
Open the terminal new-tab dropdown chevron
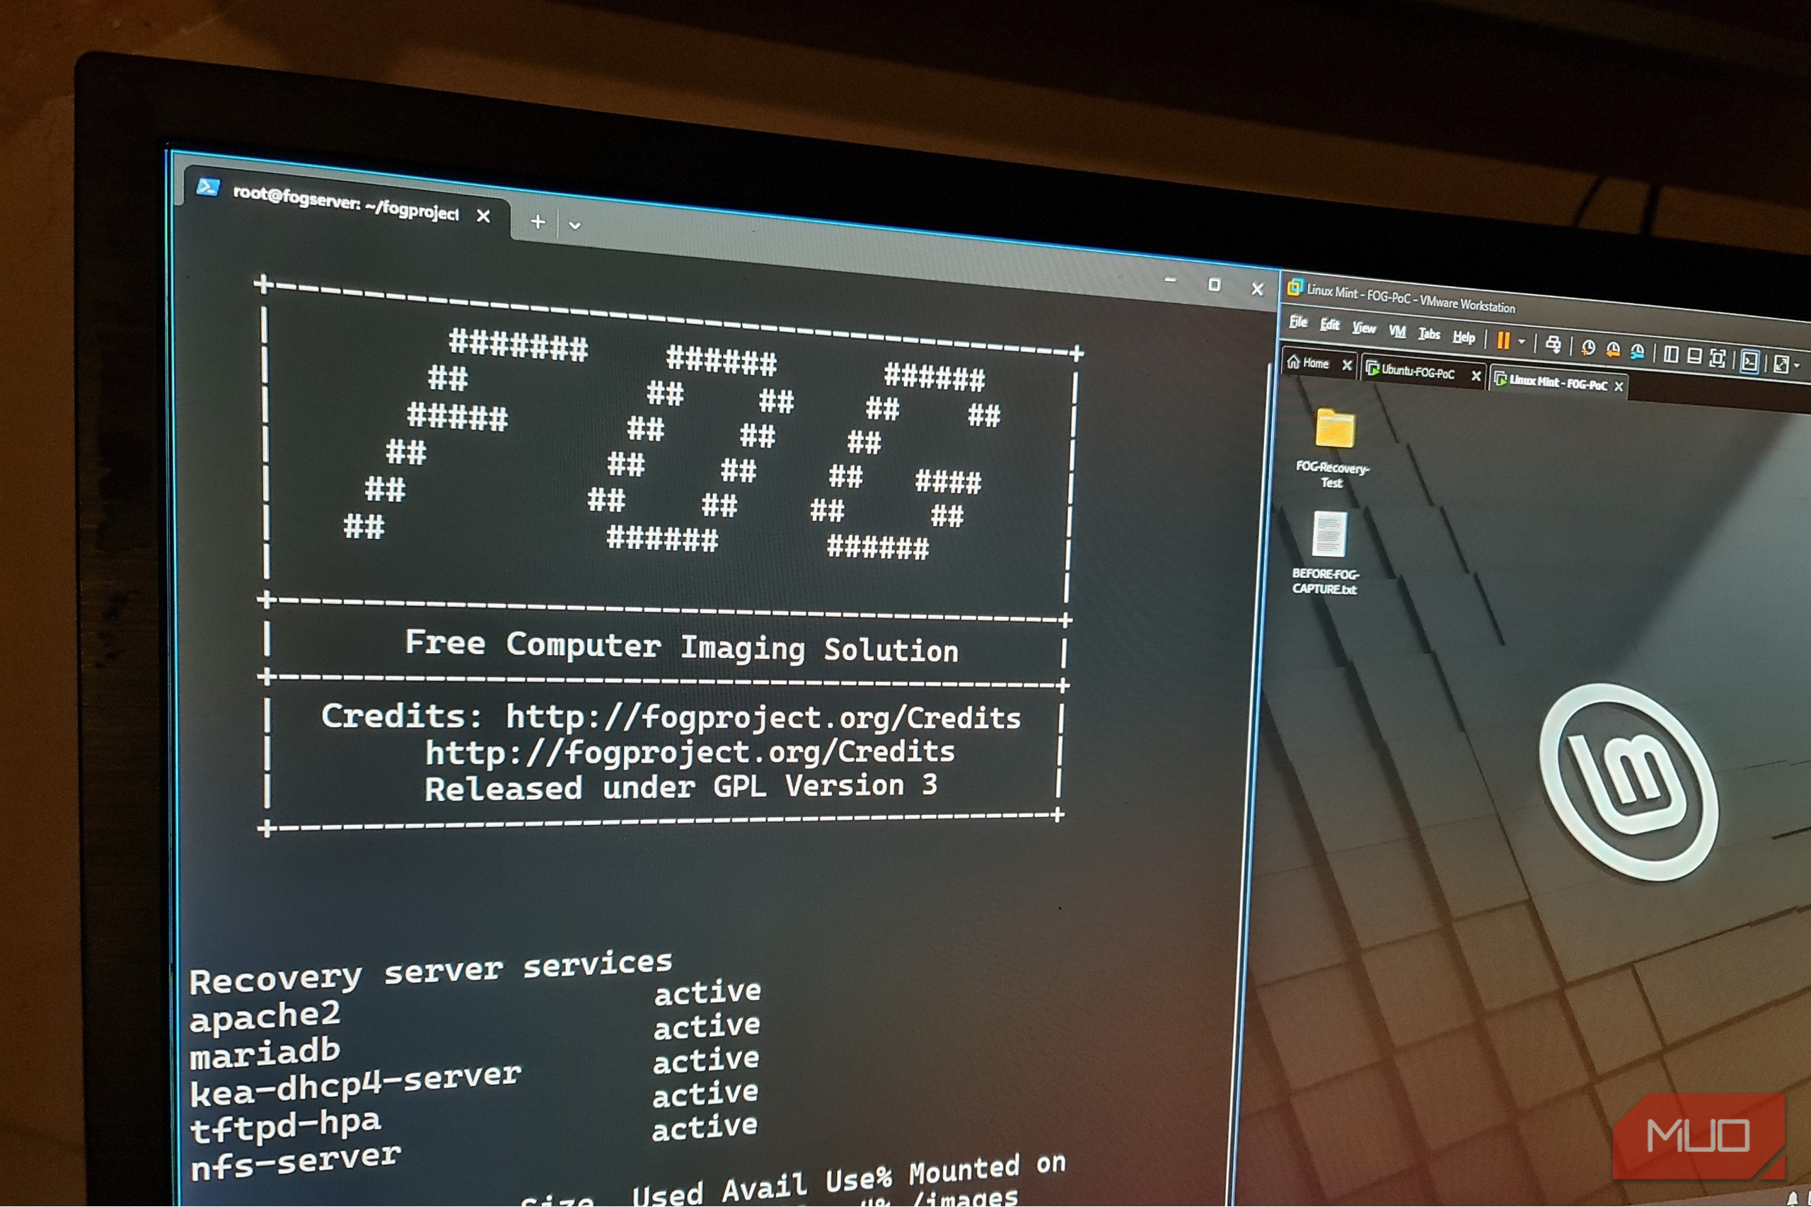[574, 226]
